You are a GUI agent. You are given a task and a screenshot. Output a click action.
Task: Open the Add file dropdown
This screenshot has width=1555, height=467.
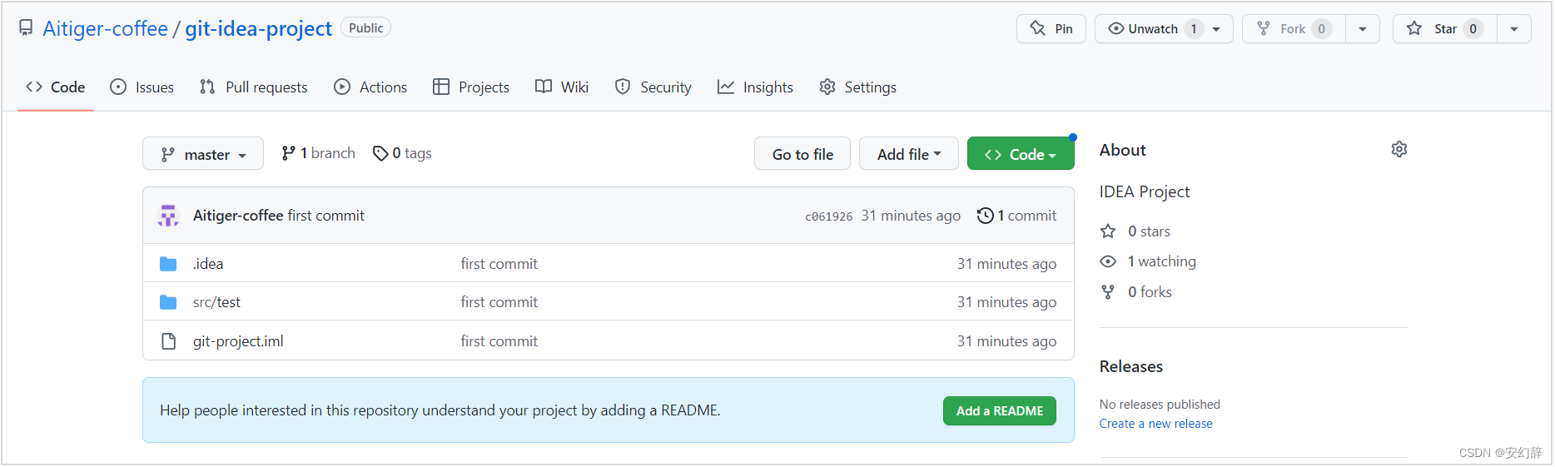[x=909, y=154]
